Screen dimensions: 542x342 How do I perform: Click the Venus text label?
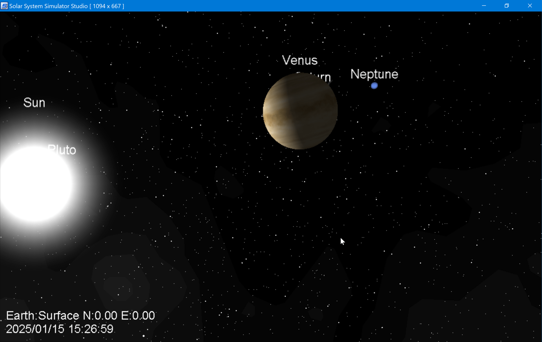click(x=300, y=60)
